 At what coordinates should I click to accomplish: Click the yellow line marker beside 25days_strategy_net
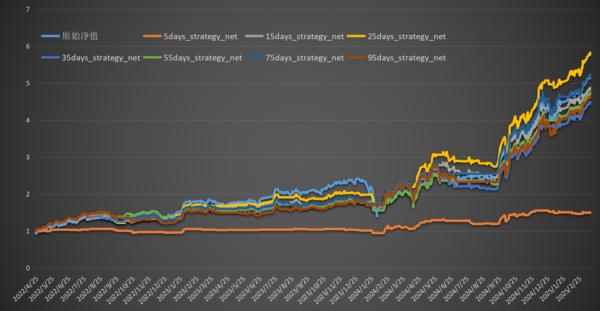[357, 36]
